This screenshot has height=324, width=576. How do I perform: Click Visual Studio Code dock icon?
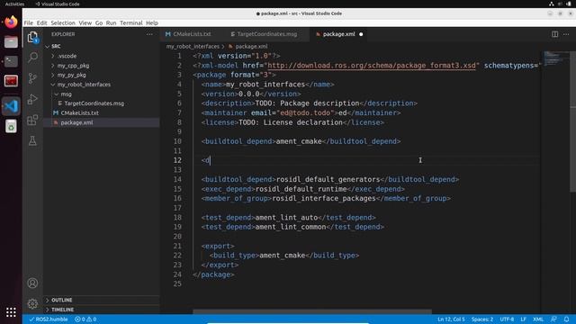11,106
